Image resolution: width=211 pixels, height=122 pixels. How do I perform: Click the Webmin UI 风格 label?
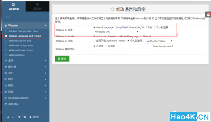pos(64,41)
